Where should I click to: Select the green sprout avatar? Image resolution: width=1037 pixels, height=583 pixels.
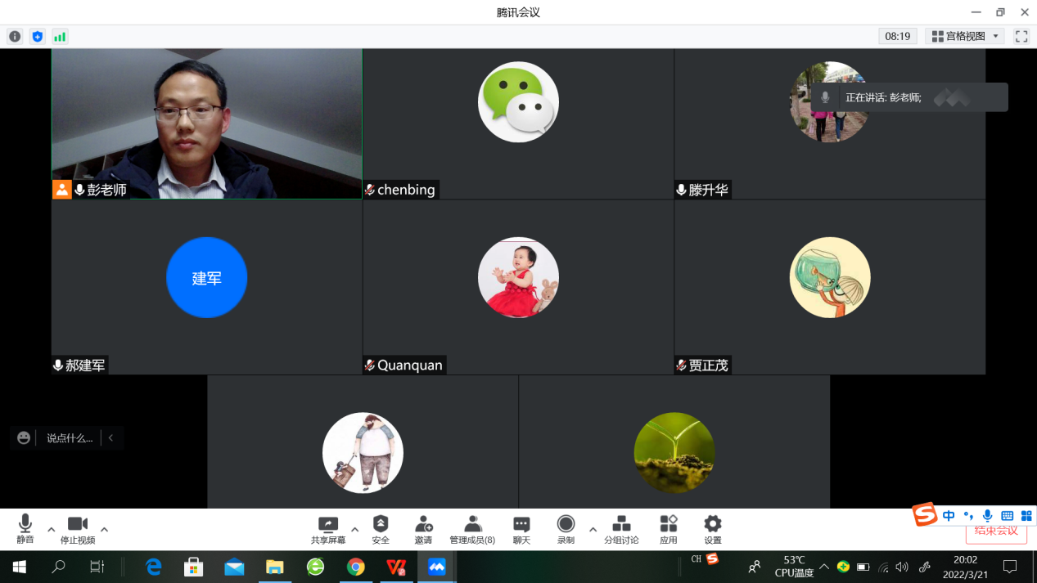[x=674, y=452]
